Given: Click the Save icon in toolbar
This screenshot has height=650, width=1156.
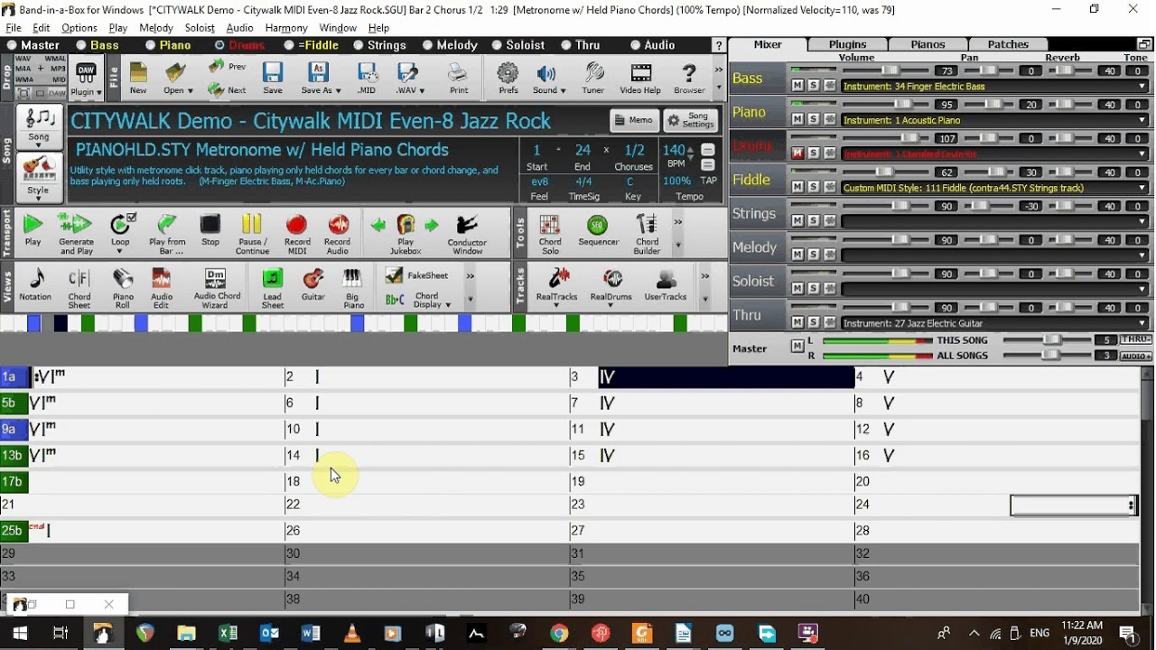Looking at the screenshot, I should [x=273, y=79].
